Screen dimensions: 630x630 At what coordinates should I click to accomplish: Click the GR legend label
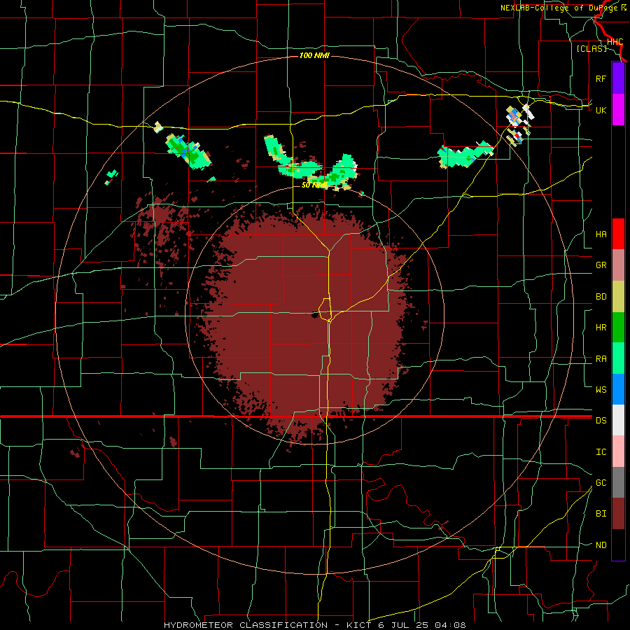point(601,265)
